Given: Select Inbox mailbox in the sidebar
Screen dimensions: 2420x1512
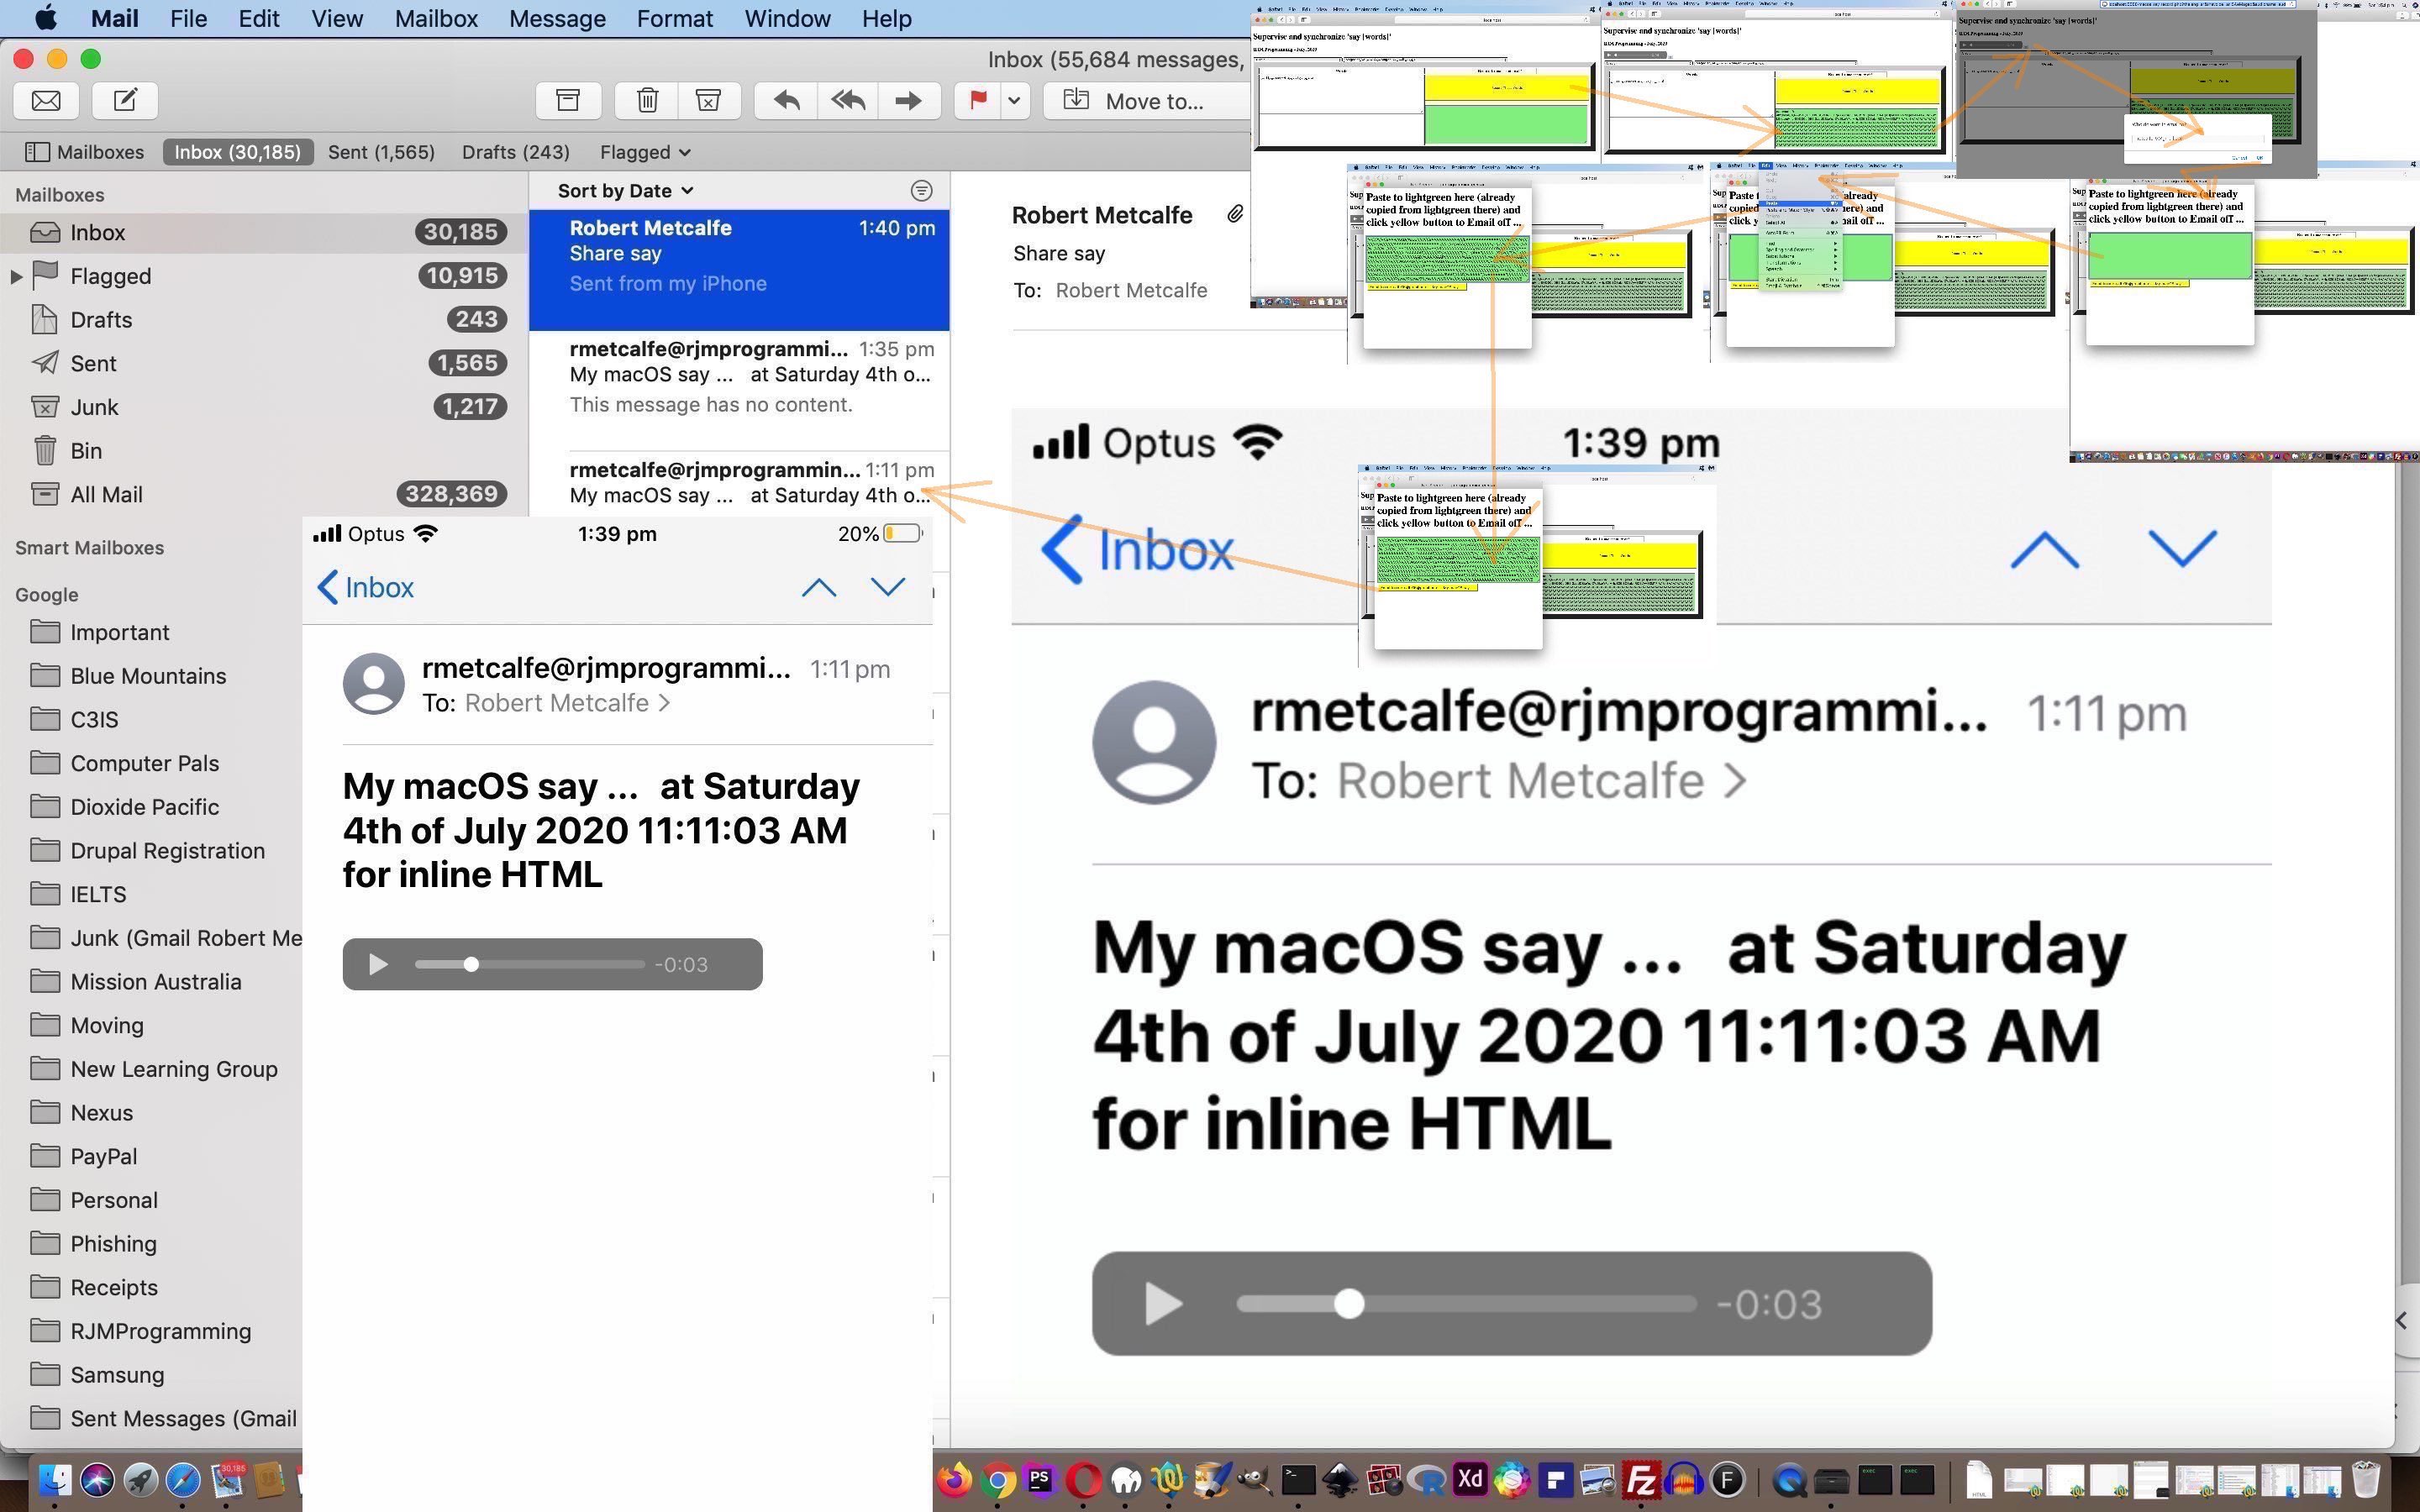Looking at the screenshot, I should [264, 232].
